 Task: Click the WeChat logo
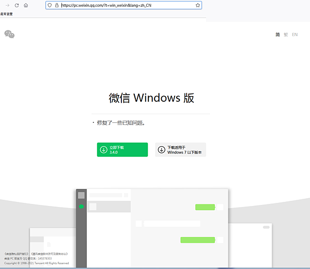click(9, 34)
